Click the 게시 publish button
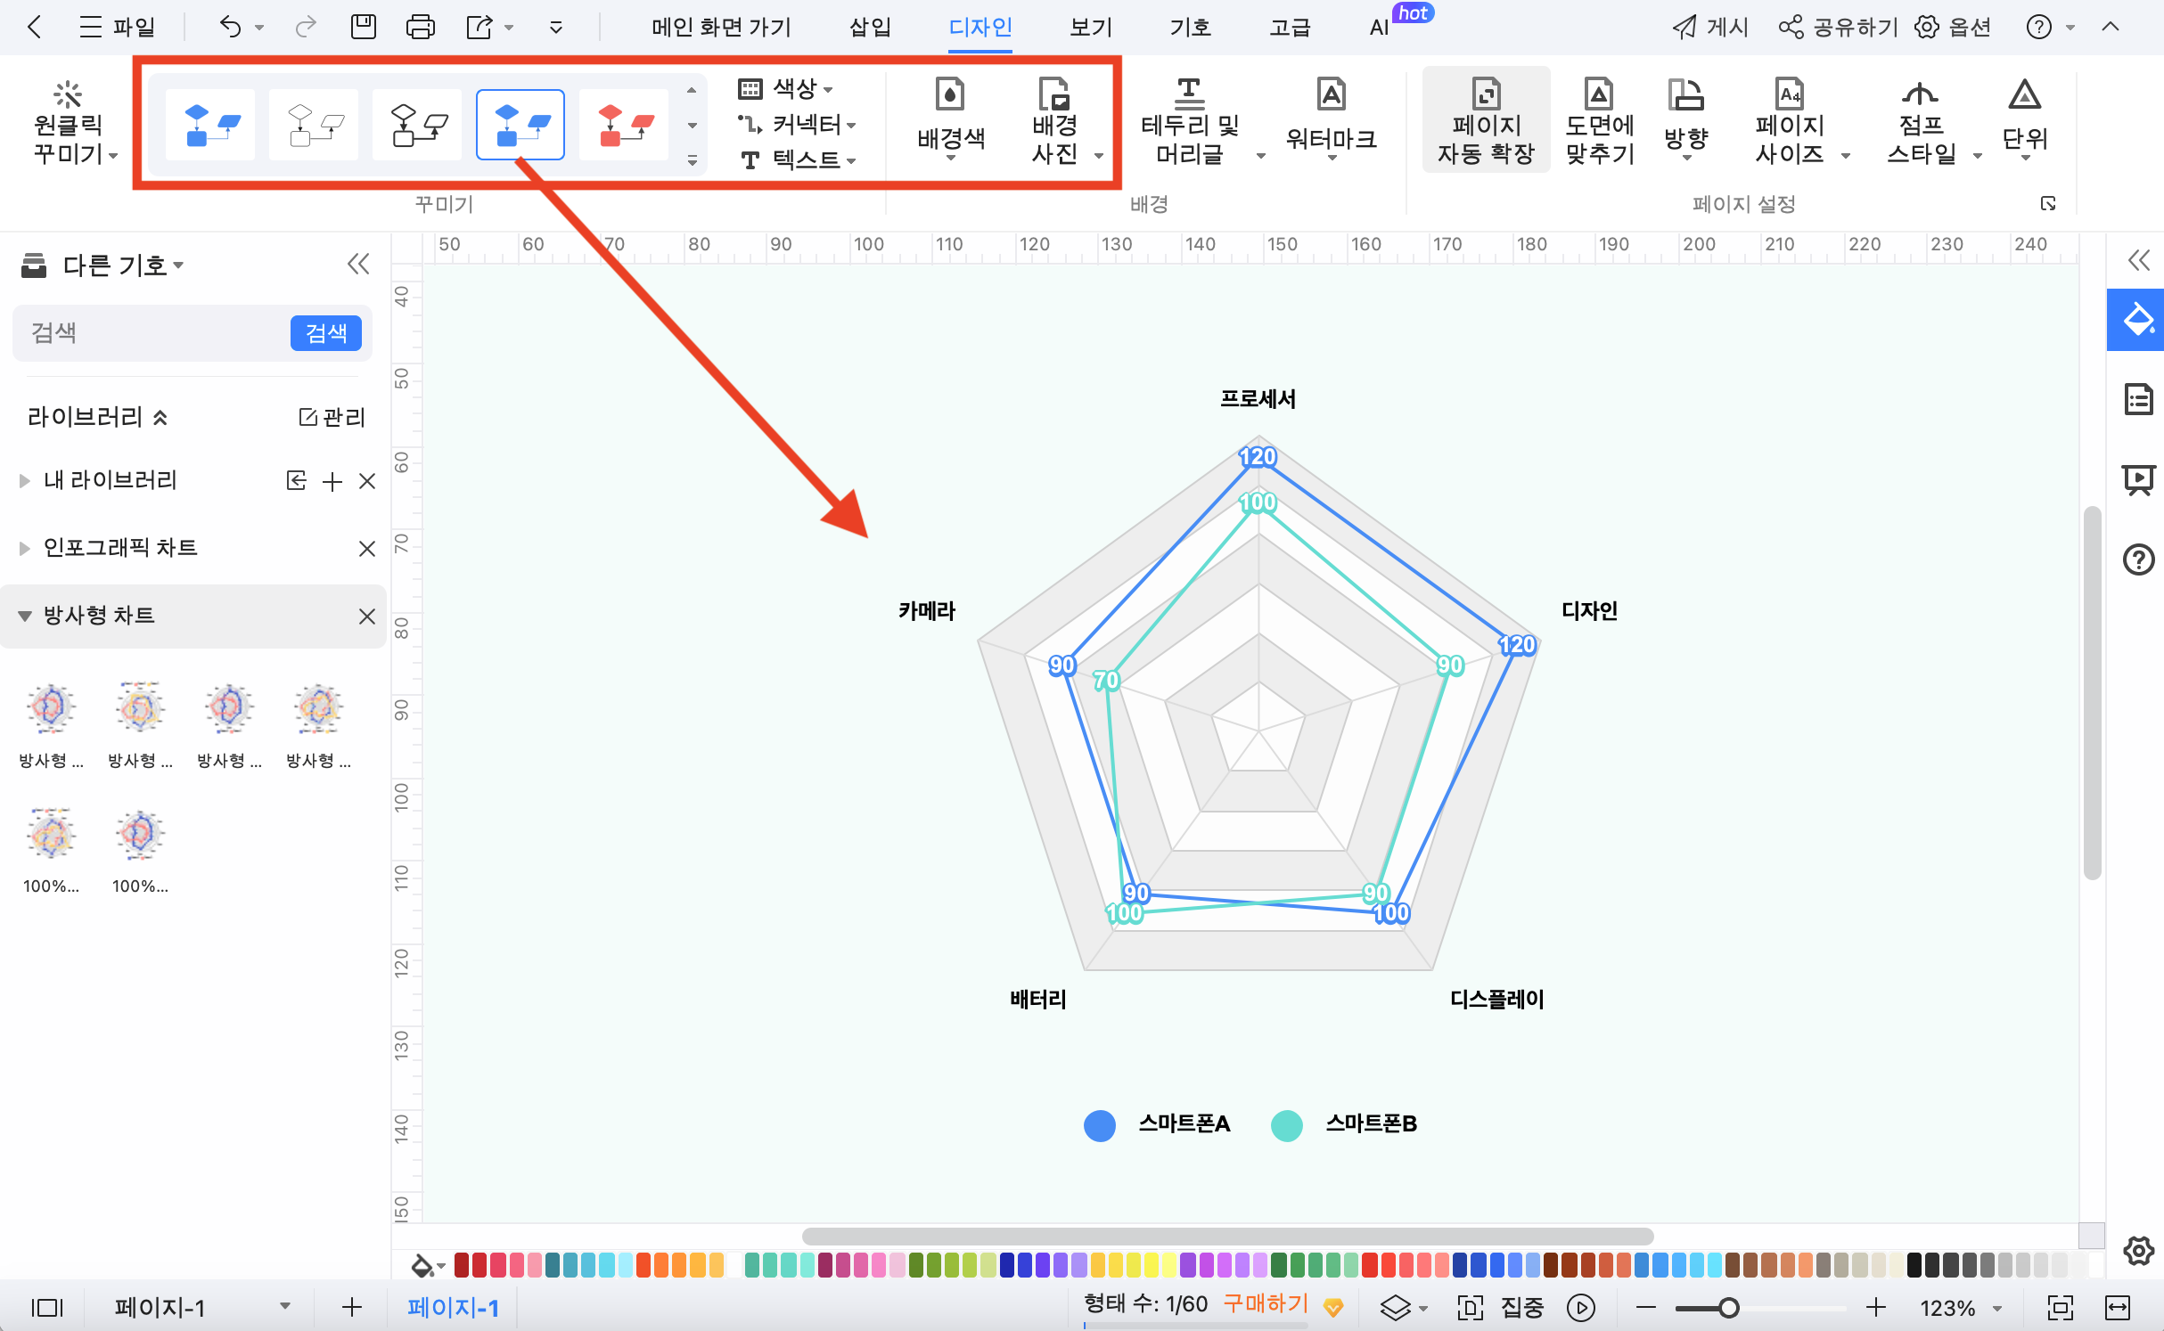Image resolution: width=2164 pixels, height=1331 pixels. click(1710, 27)
